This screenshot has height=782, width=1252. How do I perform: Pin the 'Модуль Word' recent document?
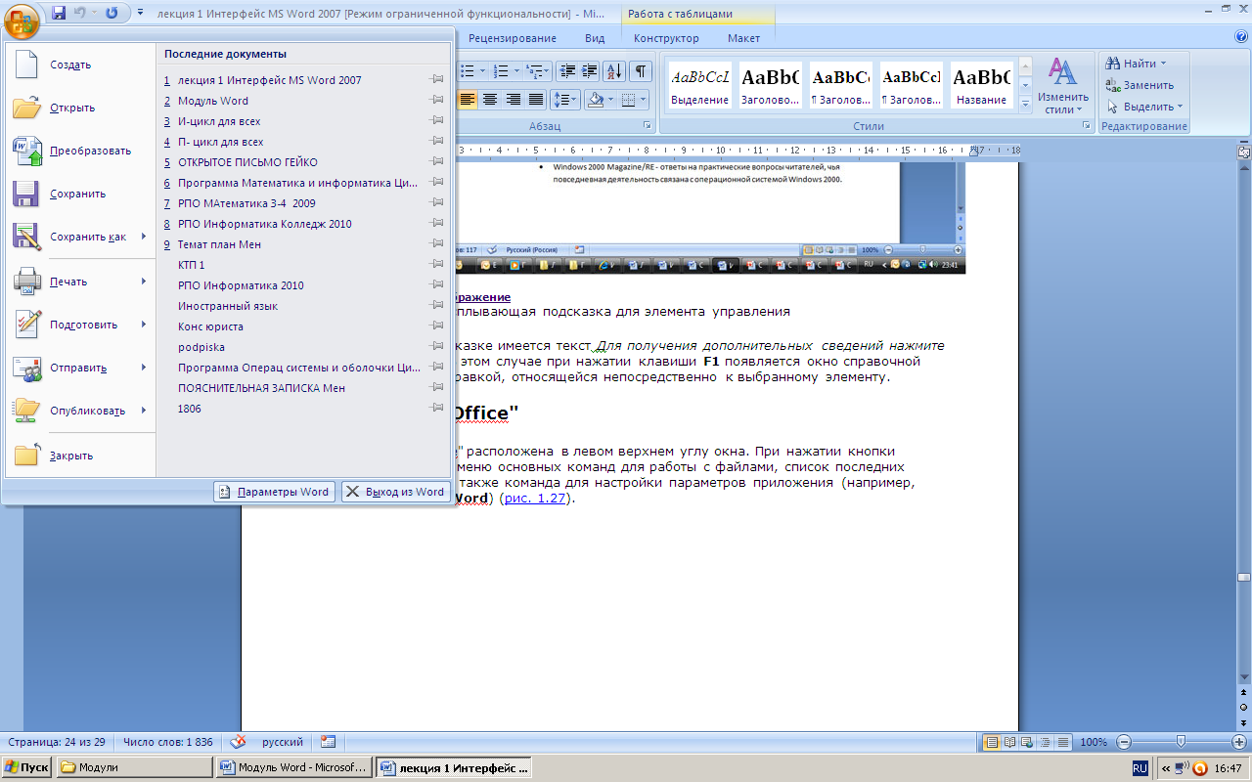tap(437, 101)
